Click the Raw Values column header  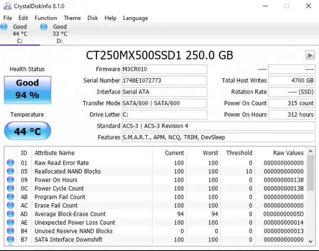(288, 153)
